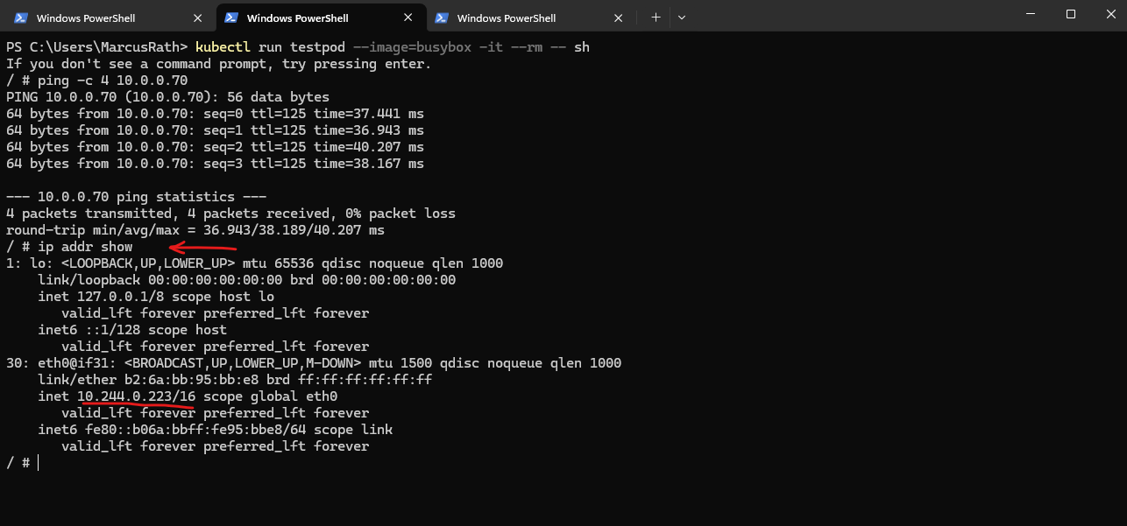Click the ping reply line with 'seq=0'
Screen dimensions: 1127x526
tap(215, 114)
